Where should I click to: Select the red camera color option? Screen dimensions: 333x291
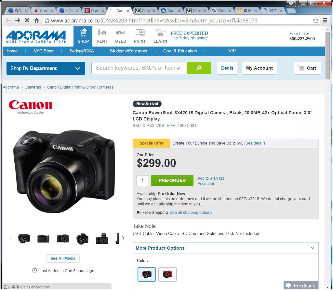(167, 274)
